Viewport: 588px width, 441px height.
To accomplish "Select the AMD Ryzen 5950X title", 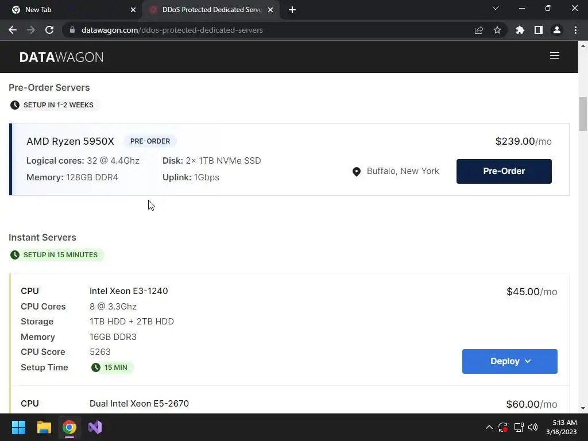I will pyautogui.click(x=70, y=141).
